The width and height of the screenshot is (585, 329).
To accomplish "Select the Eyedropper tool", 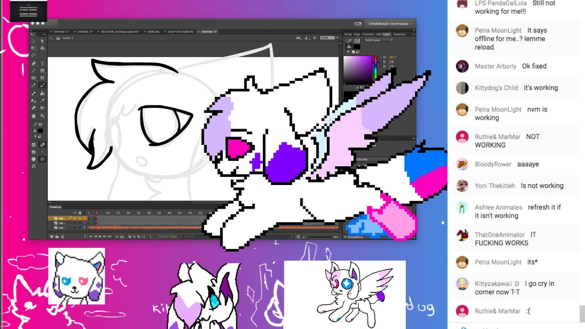I will [x=42, y=101].
